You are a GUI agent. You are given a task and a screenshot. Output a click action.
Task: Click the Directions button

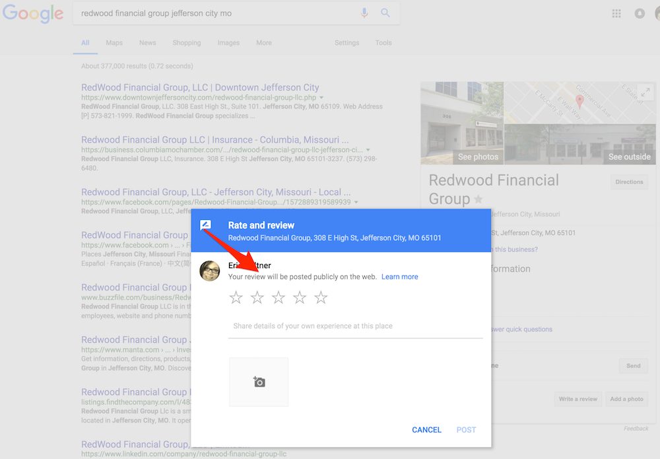pos(629,182)
